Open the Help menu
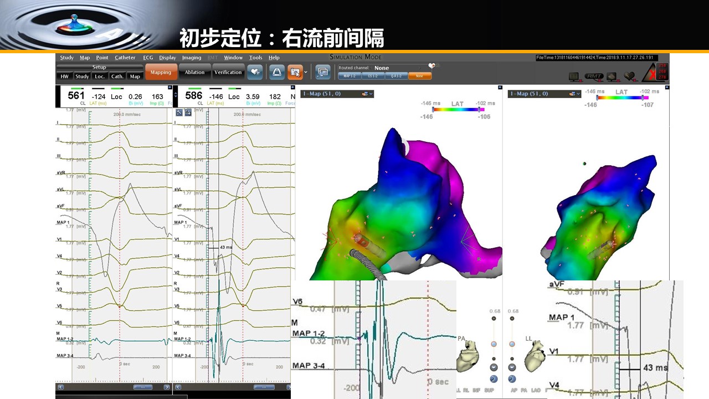The width and height of the screenshot is (709, 399). [274, 58]
